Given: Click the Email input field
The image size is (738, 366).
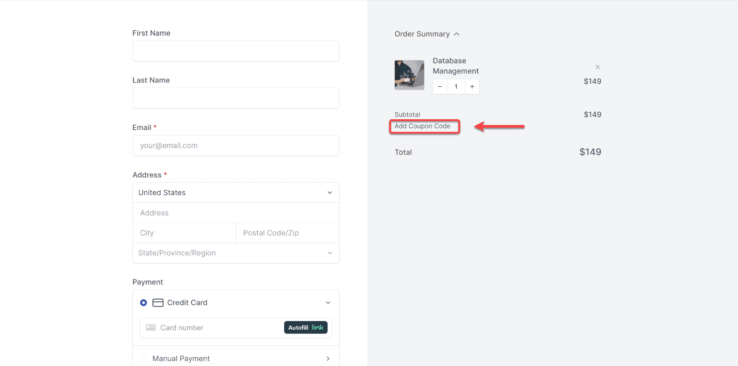Looking at the screenshot, I should tap(235, 146).
